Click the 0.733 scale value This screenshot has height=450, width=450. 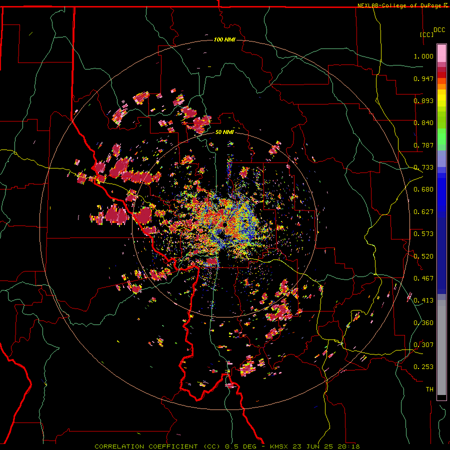(423, 167)
